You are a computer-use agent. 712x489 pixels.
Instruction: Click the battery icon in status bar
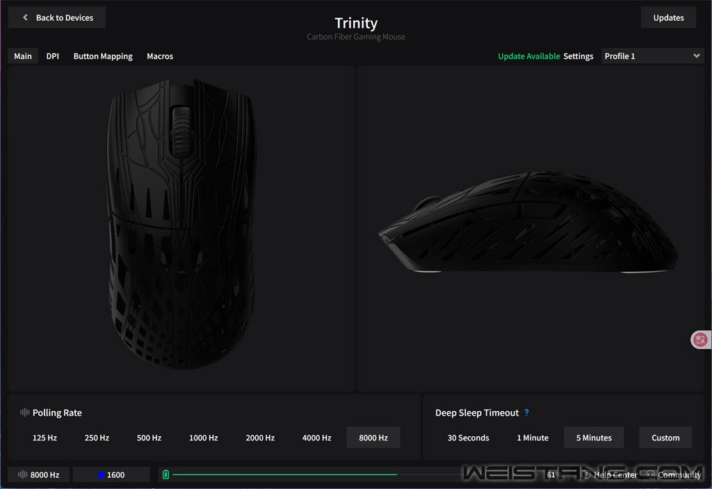pos(165,474)
